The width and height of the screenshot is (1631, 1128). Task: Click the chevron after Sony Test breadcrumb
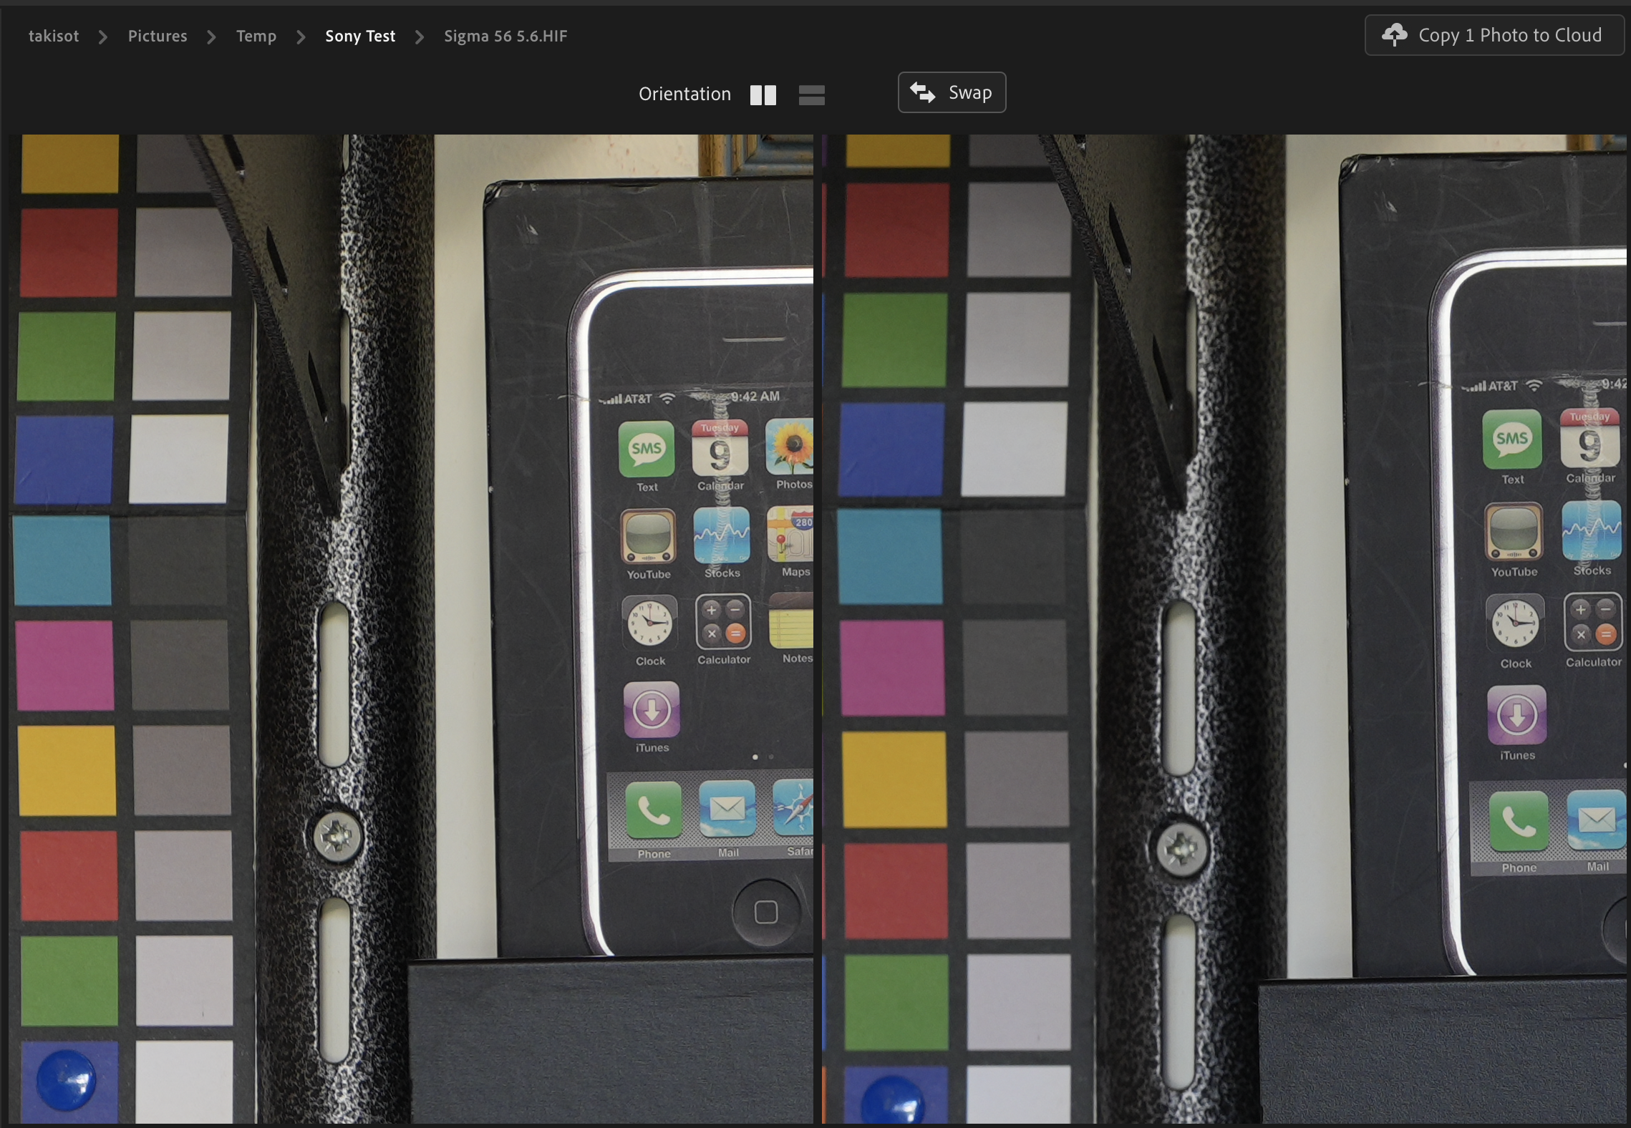point(420,37)
